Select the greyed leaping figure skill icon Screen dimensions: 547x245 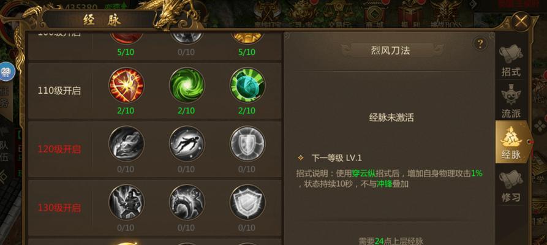(187, 144)
